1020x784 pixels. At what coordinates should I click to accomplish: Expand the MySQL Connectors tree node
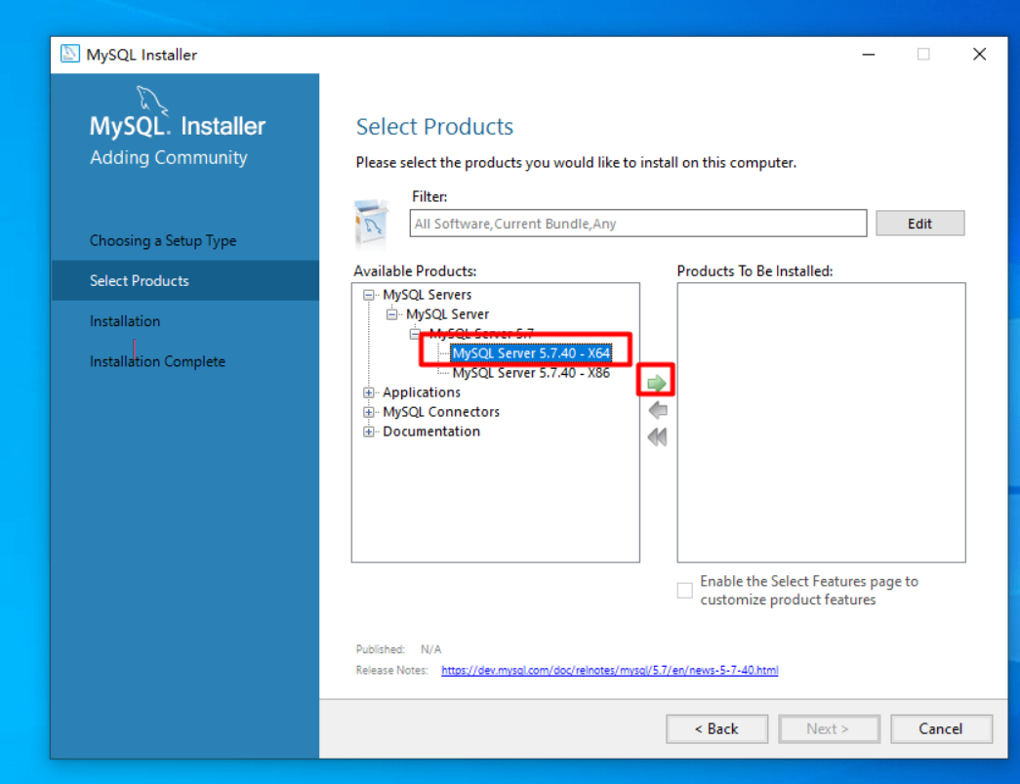coord(369,412)
